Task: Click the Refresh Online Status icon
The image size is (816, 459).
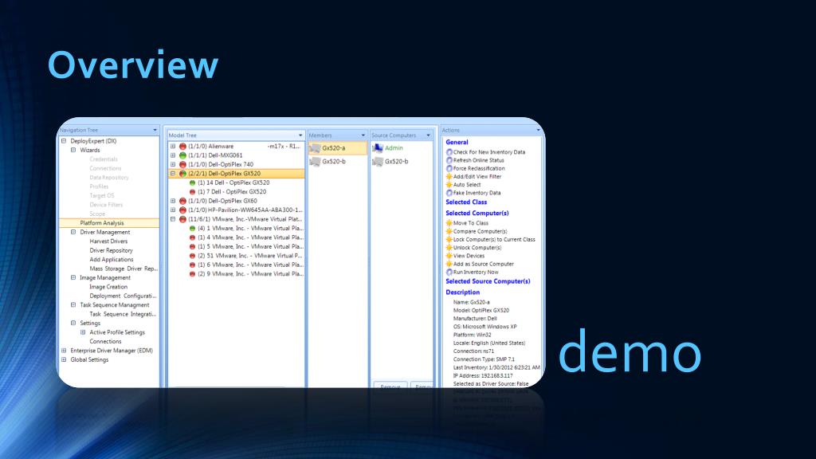Action: coord(449,160)
